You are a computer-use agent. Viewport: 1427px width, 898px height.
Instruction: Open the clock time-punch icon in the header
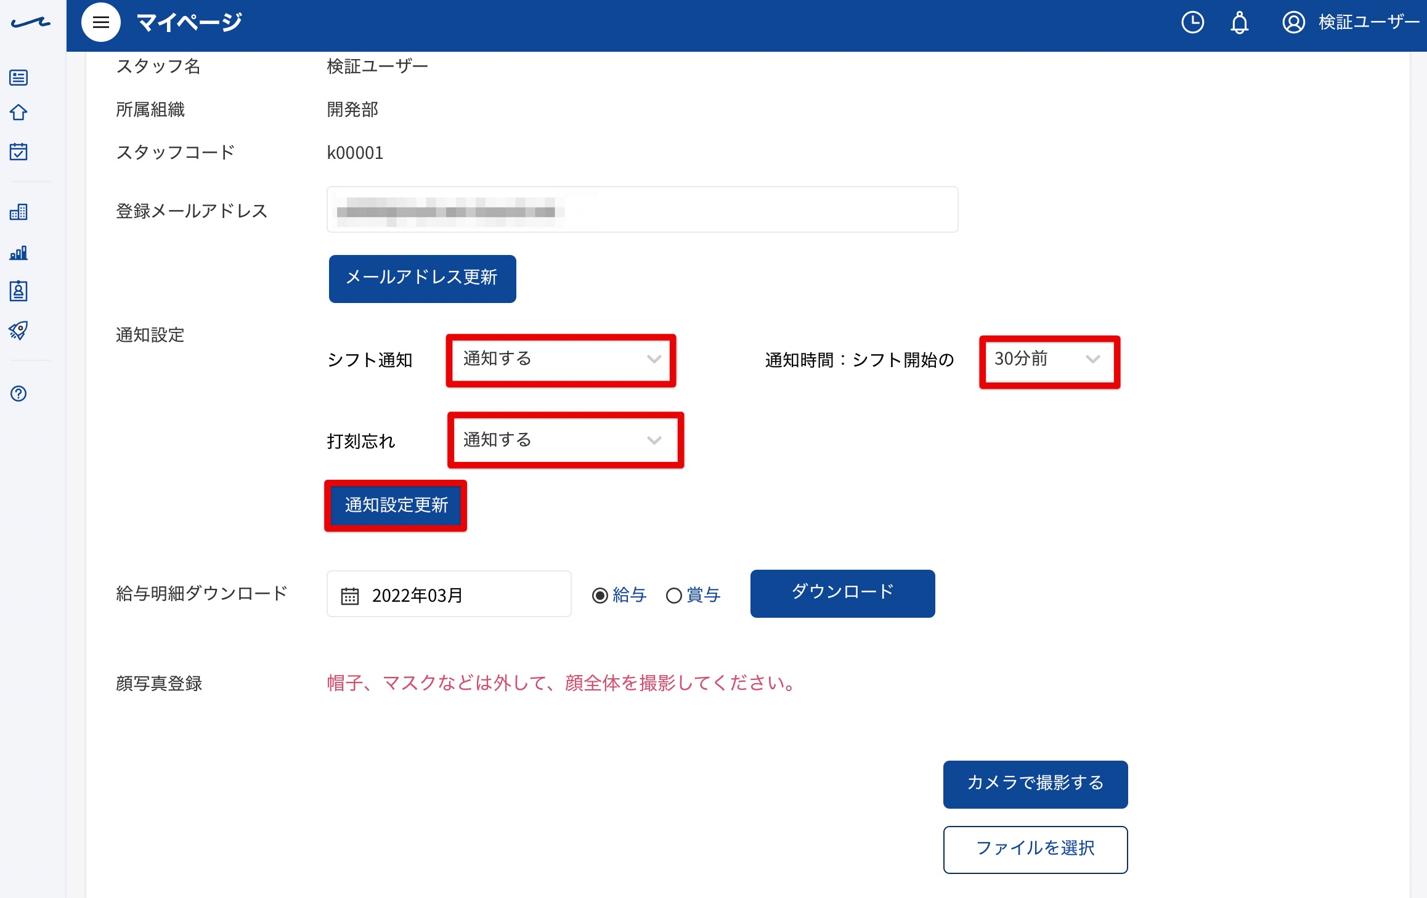click(1192, 23)
